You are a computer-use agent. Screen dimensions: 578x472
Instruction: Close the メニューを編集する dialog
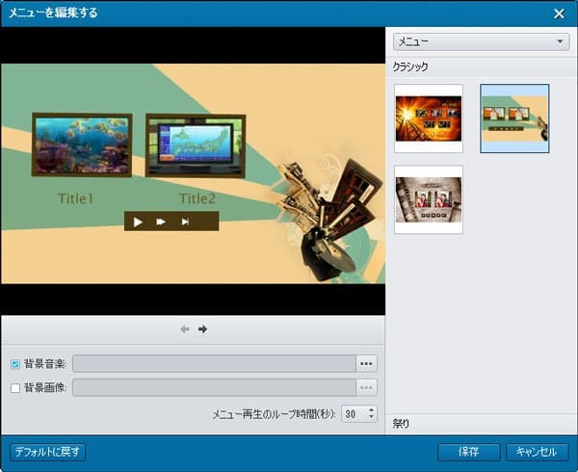click(559, 13)
